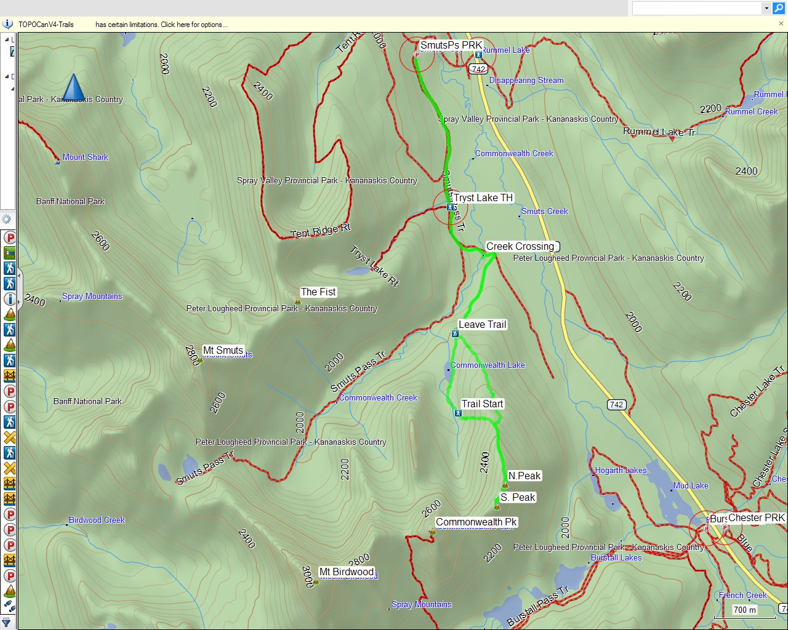
Task: Click the SmutsPs PRK parking waypoint symbol
Action: (417, 55)
